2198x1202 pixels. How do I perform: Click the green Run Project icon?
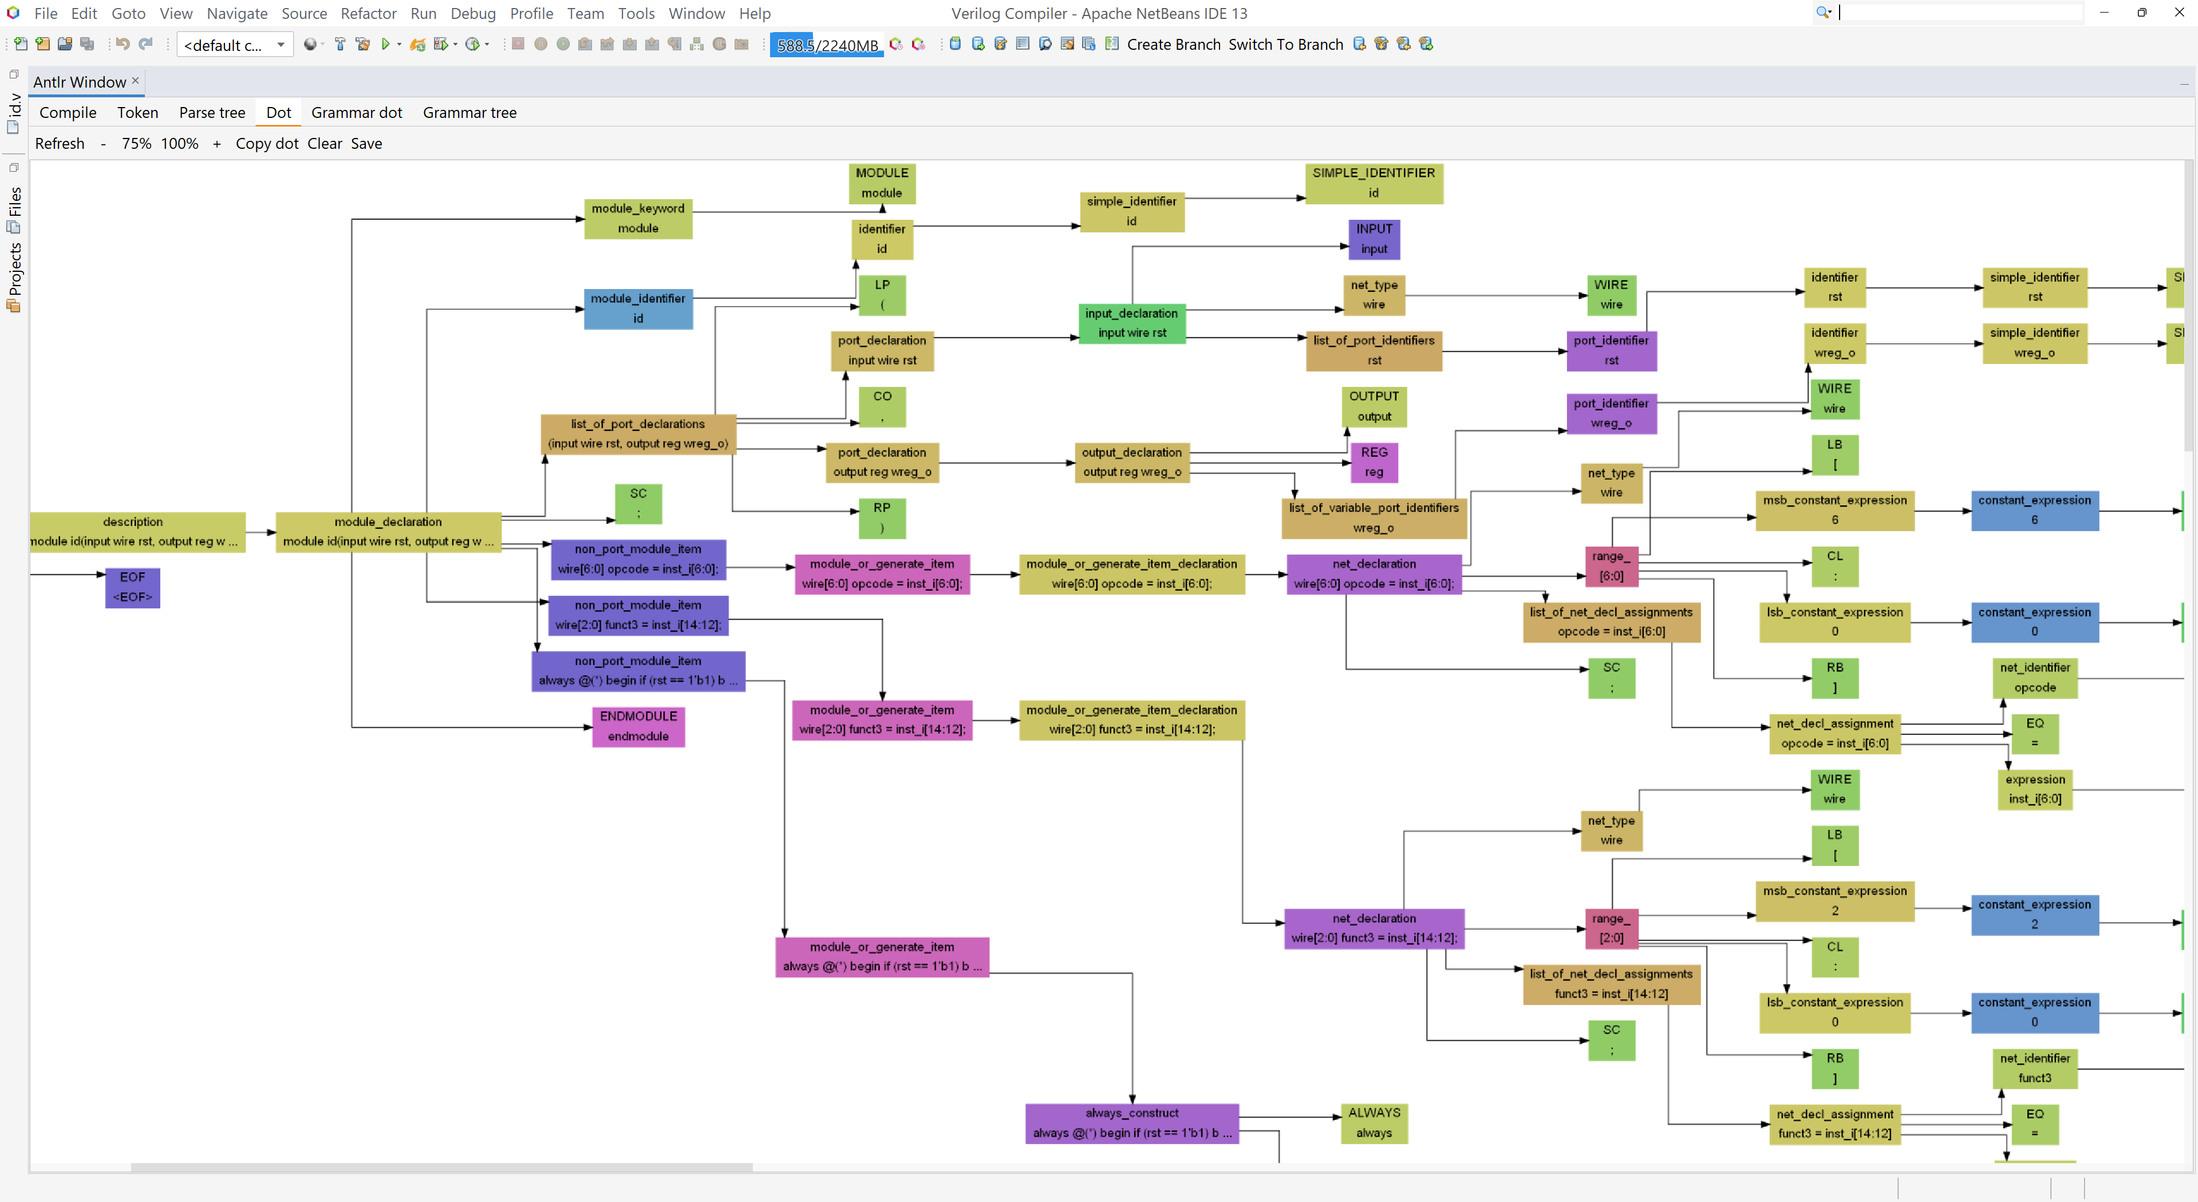click(x=386, y=45)
